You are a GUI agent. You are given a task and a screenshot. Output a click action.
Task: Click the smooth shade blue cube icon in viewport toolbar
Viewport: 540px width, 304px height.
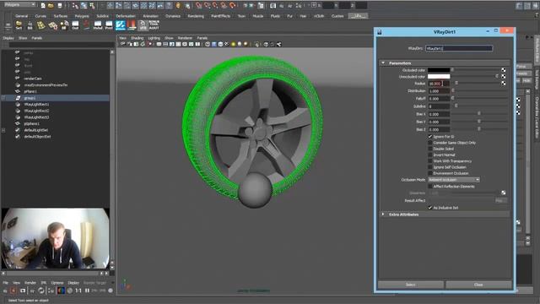pos(214,44)
